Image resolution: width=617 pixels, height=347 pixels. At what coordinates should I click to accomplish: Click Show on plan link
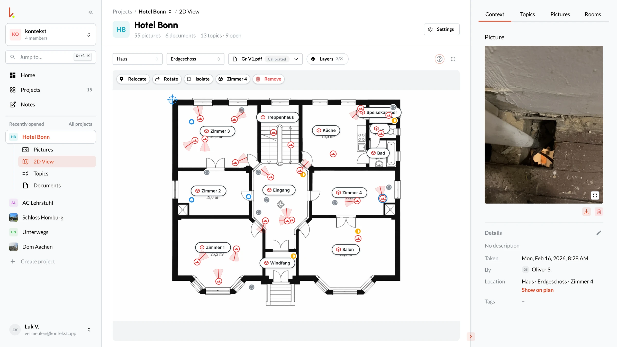pyautogui.click(x=537, y=290)
